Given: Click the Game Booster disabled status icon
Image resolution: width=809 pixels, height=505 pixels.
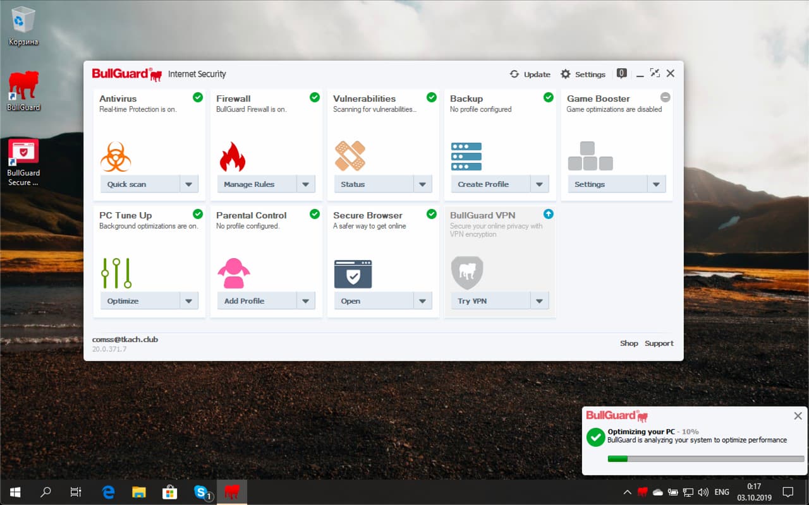Looking at the screenshot, I should pos(666,97).
